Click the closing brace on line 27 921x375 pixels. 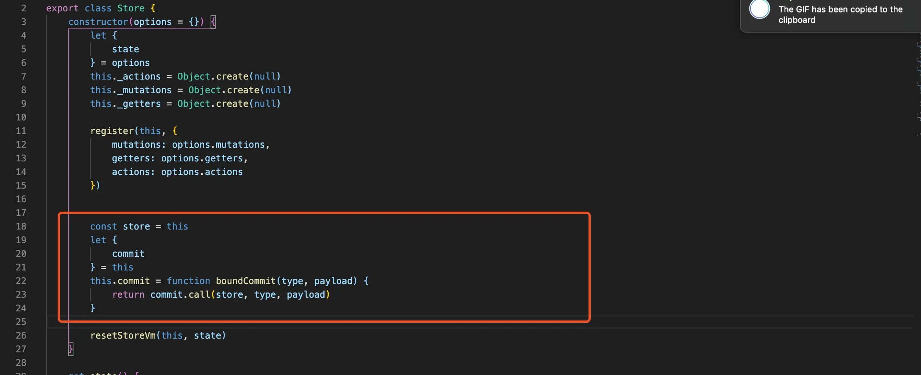[71, 349]
